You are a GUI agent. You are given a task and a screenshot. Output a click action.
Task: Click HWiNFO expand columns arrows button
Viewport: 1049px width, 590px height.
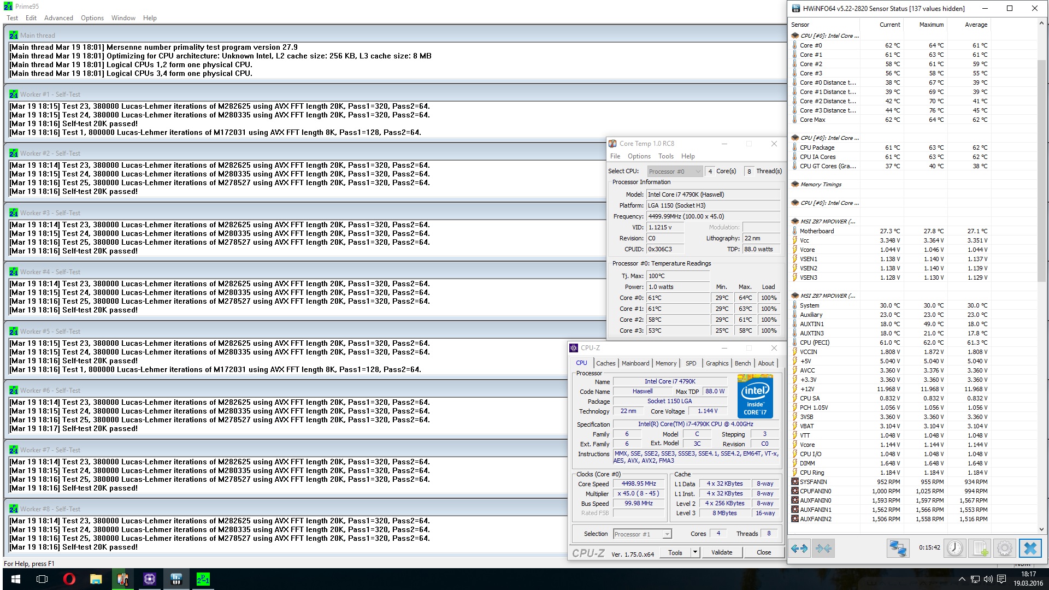(799, 548)
